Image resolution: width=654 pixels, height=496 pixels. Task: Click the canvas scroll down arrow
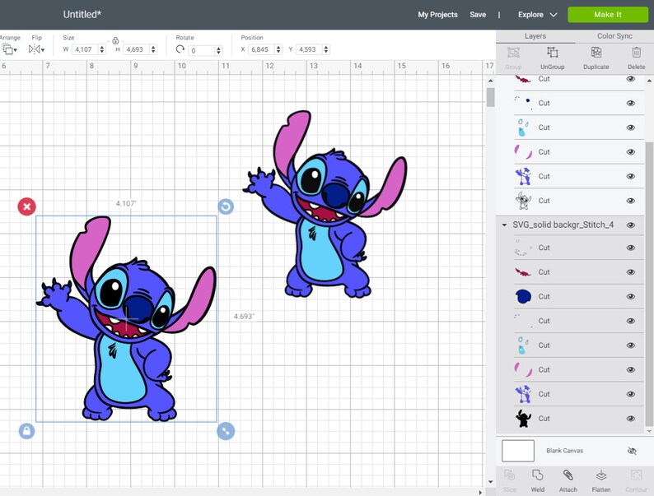[x=491, y=482]
